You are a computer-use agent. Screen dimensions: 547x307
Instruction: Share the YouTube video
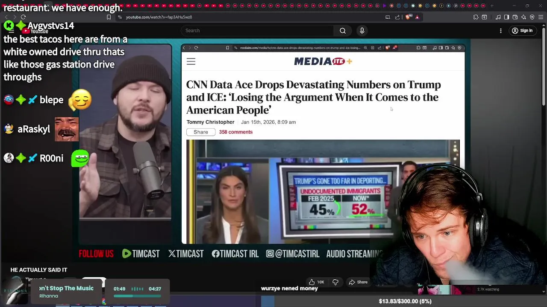point(358,282)
